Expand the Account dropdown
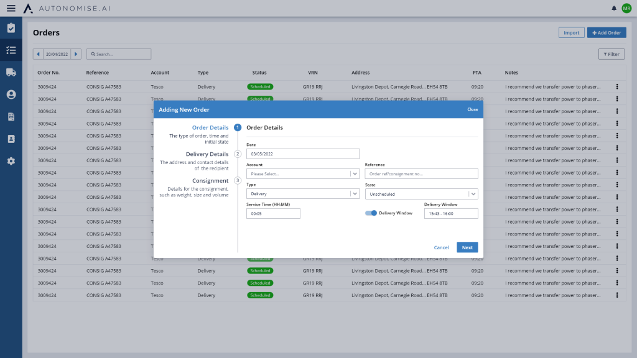The image size is (637, 358). (302, 174)
